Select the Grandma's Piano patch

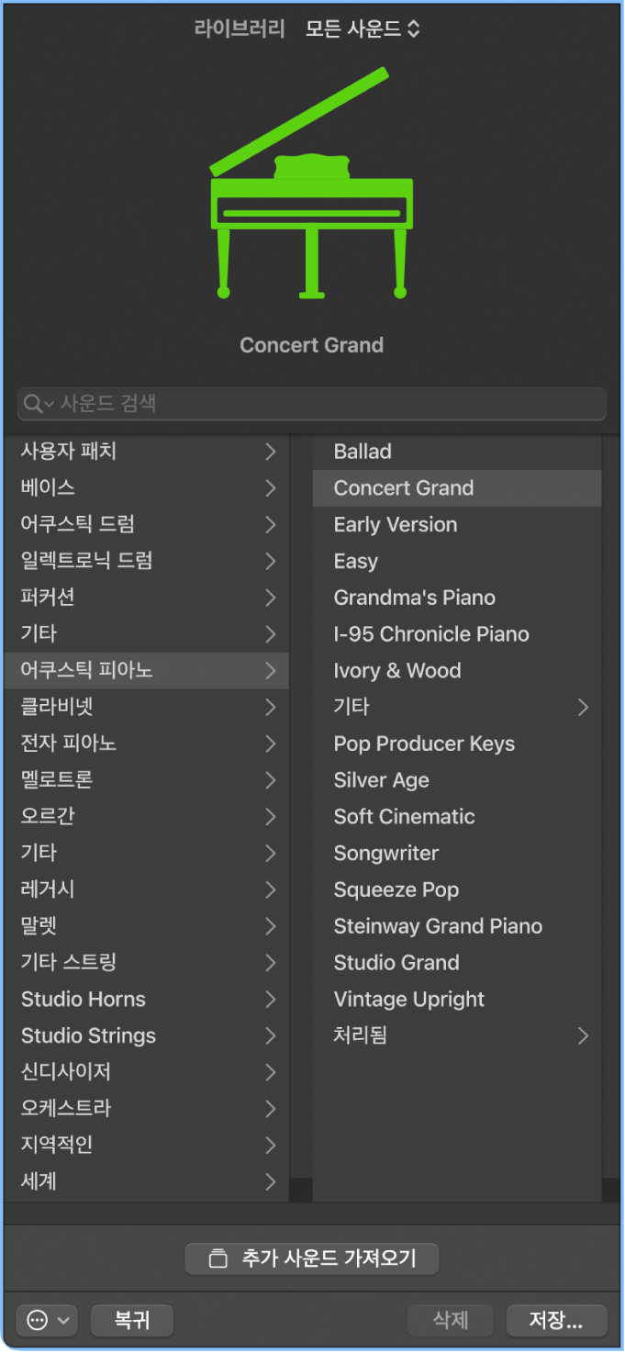(457, 598)
